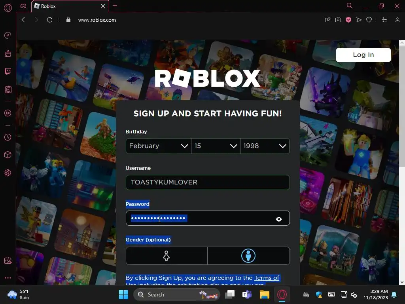Open the Terms of Use link
405x304 pixels.
click(x=267, y=278)
